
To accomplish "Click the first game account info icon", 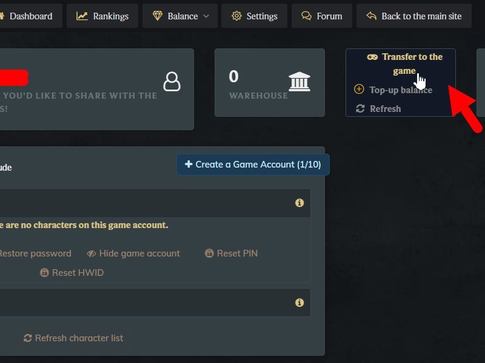I will click(299, 203).
